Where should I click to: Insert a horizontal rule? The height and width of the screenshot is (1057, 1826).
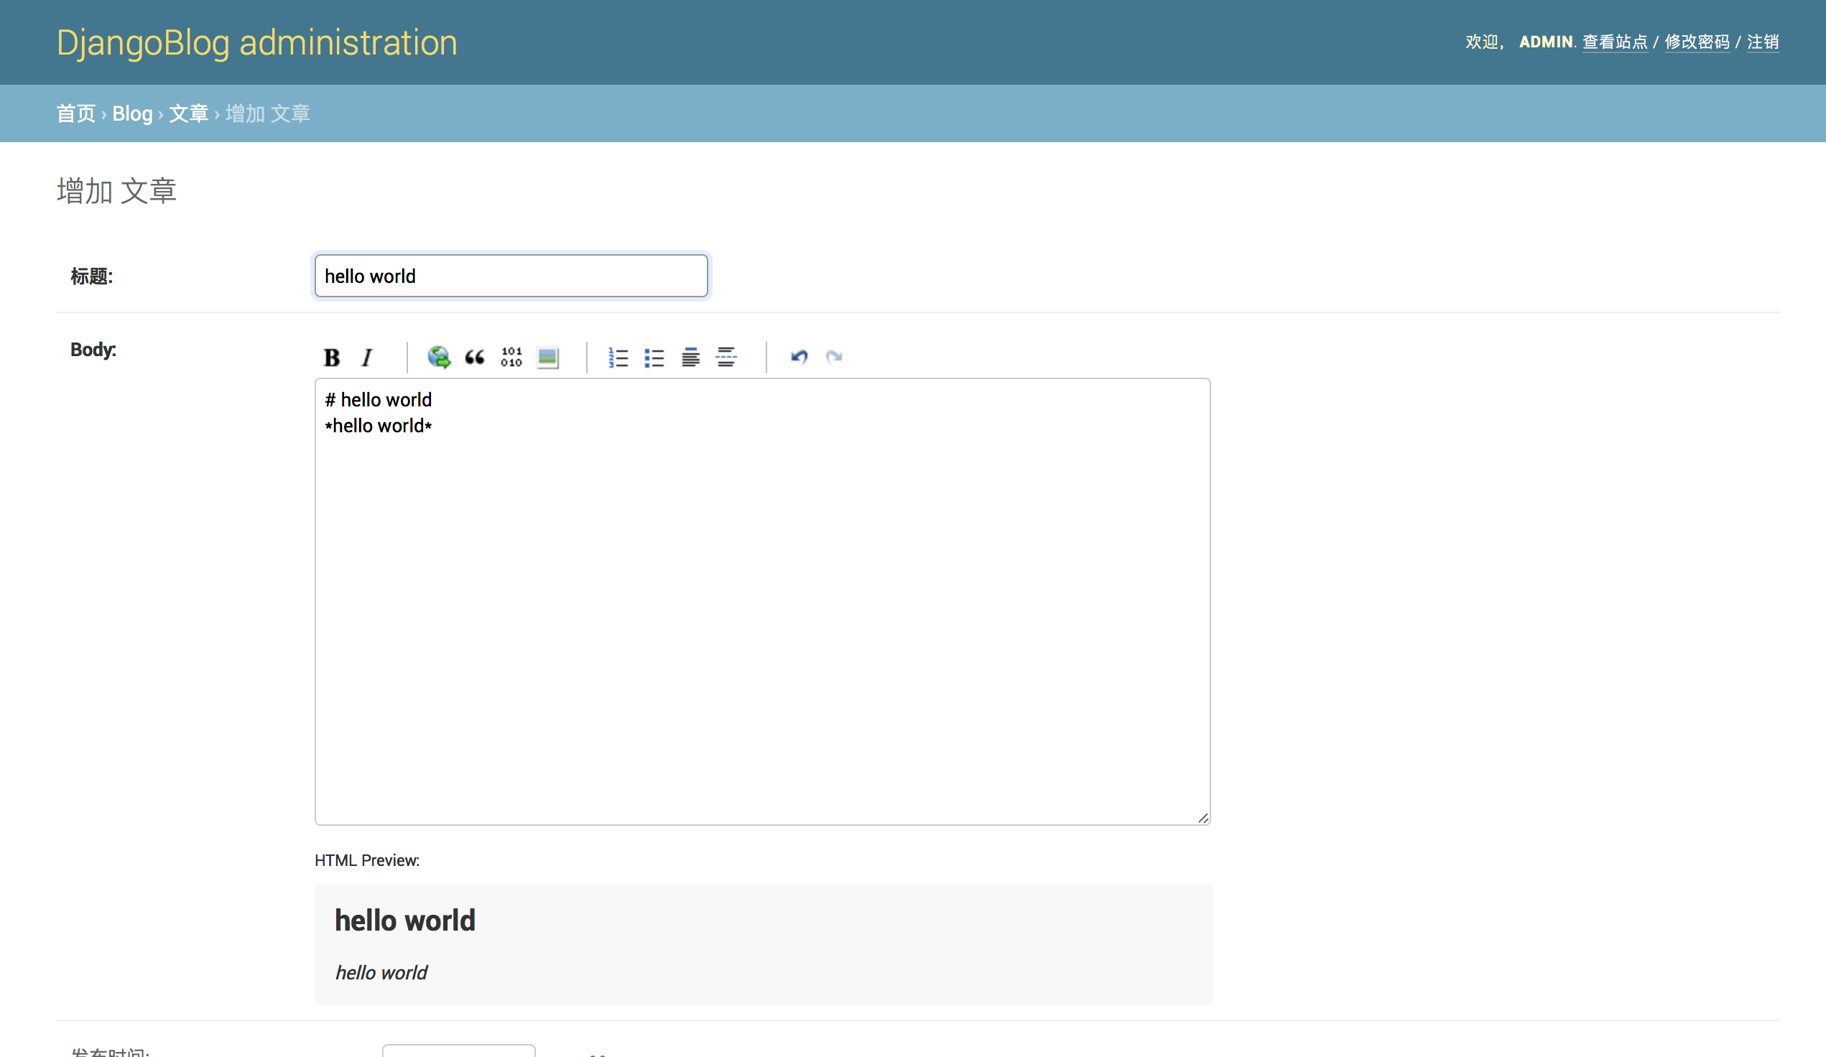pos(726,357)
